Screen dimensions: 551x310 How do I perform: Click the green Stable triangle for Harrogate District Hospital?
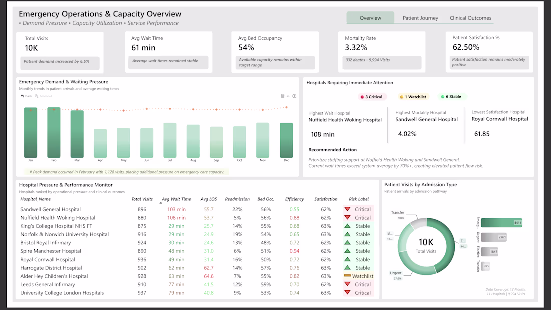(347, 268)
